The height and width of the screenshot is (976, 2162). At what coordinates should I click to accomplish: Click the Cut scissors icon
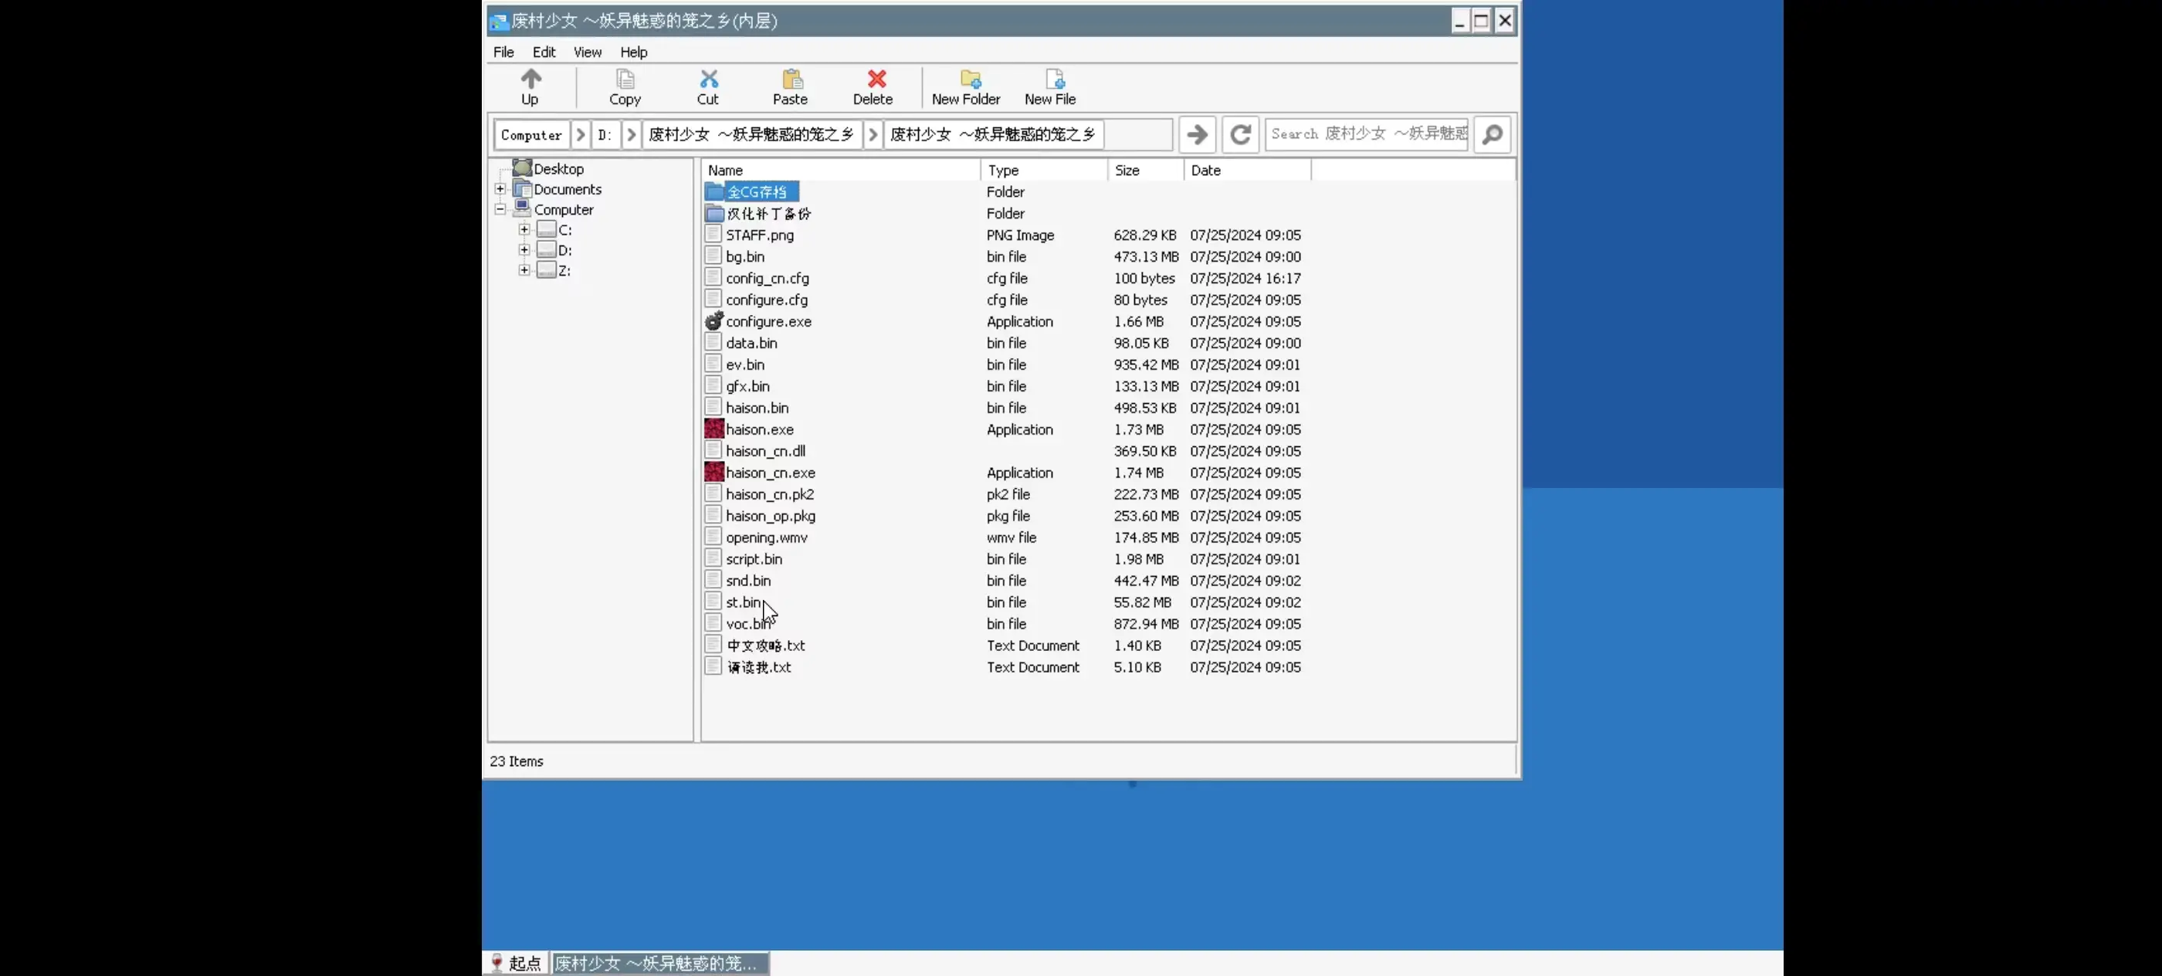click(708, 80)
